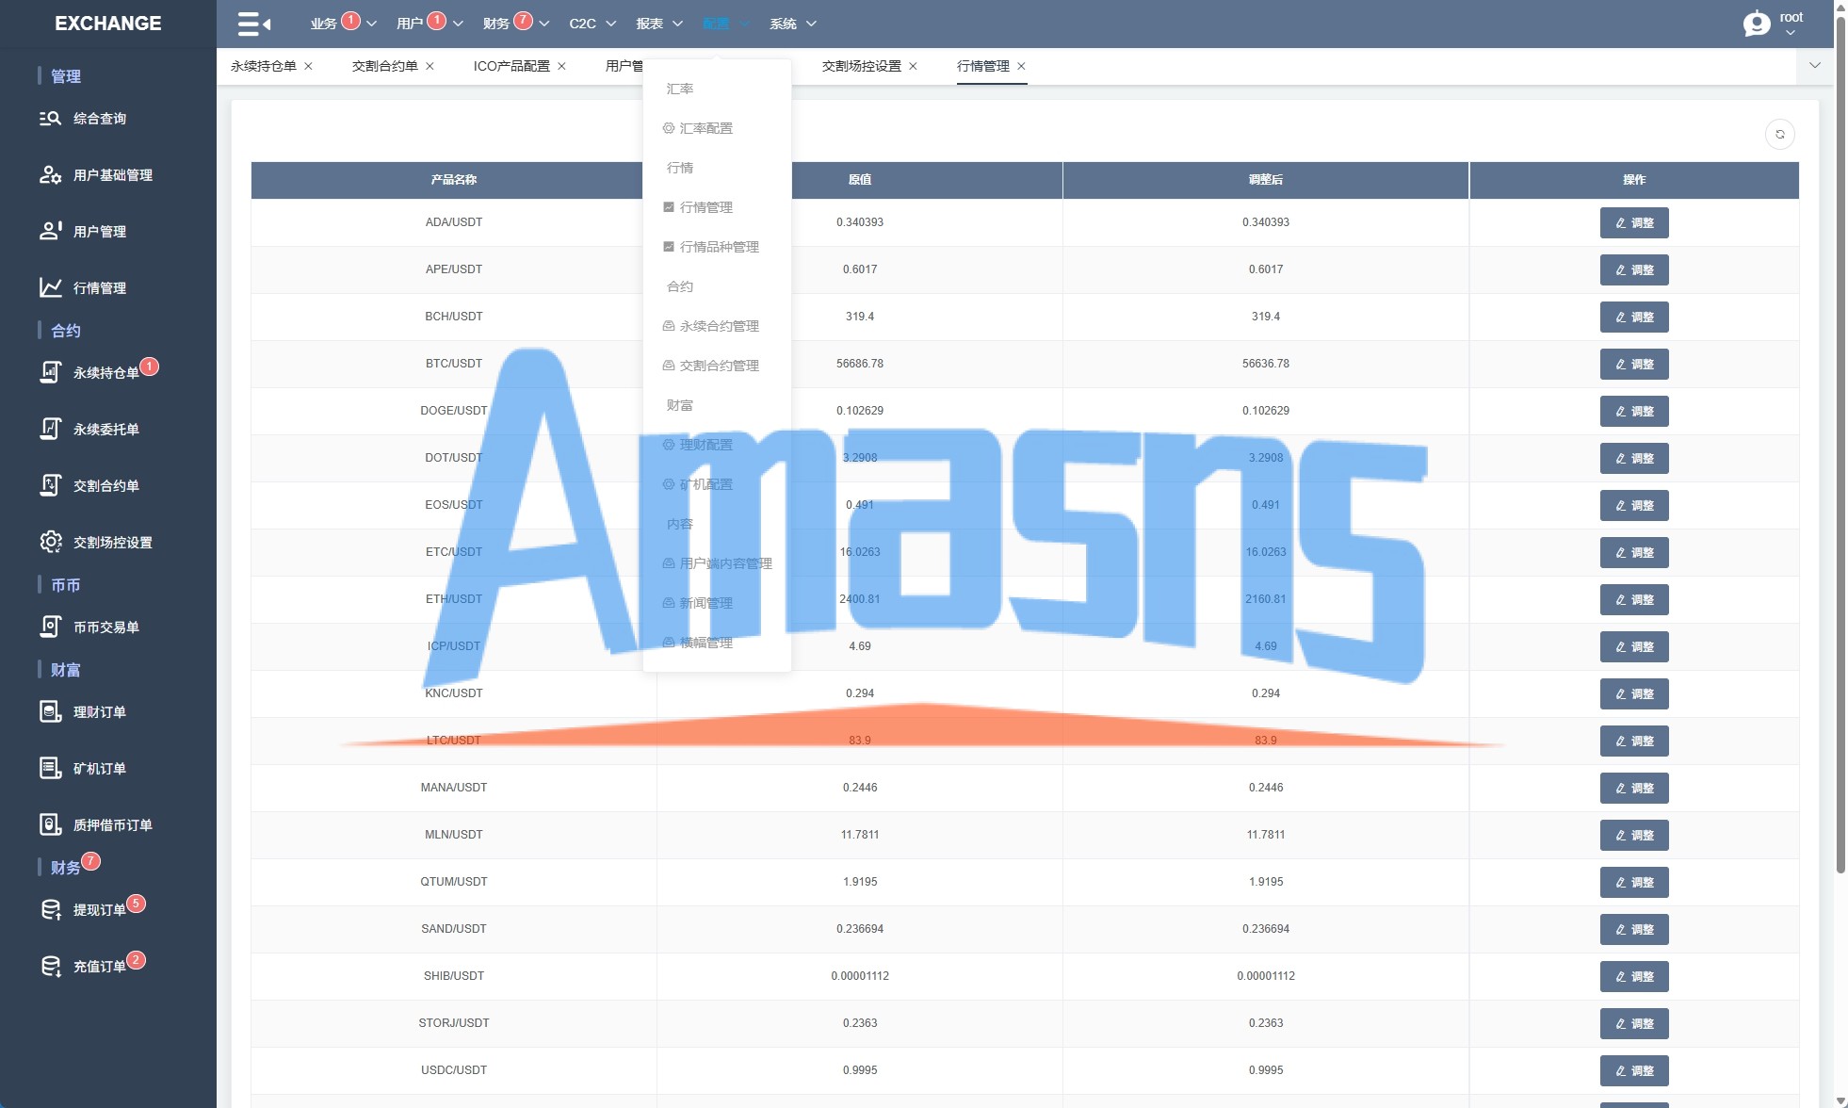Viewport: 1848px width, 1108px height.
Task: Close the 永续持仓单 tab
Action: tap(308, 66)
